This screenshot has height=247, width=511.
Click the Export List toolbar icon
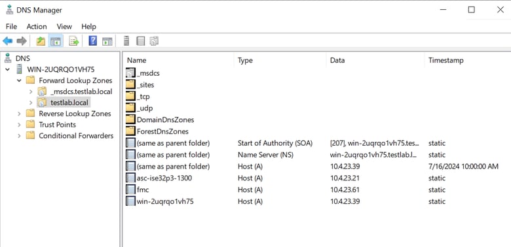(x=73, y=41)
